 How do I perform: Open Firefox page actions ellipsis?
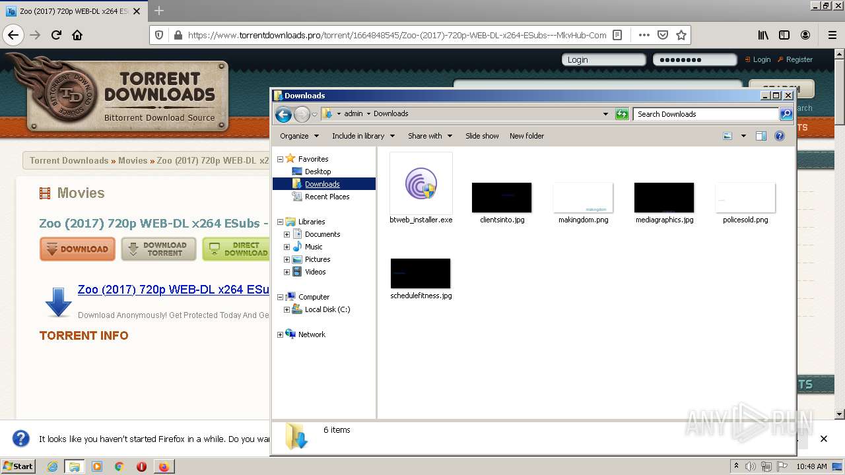tap(644, 35)
